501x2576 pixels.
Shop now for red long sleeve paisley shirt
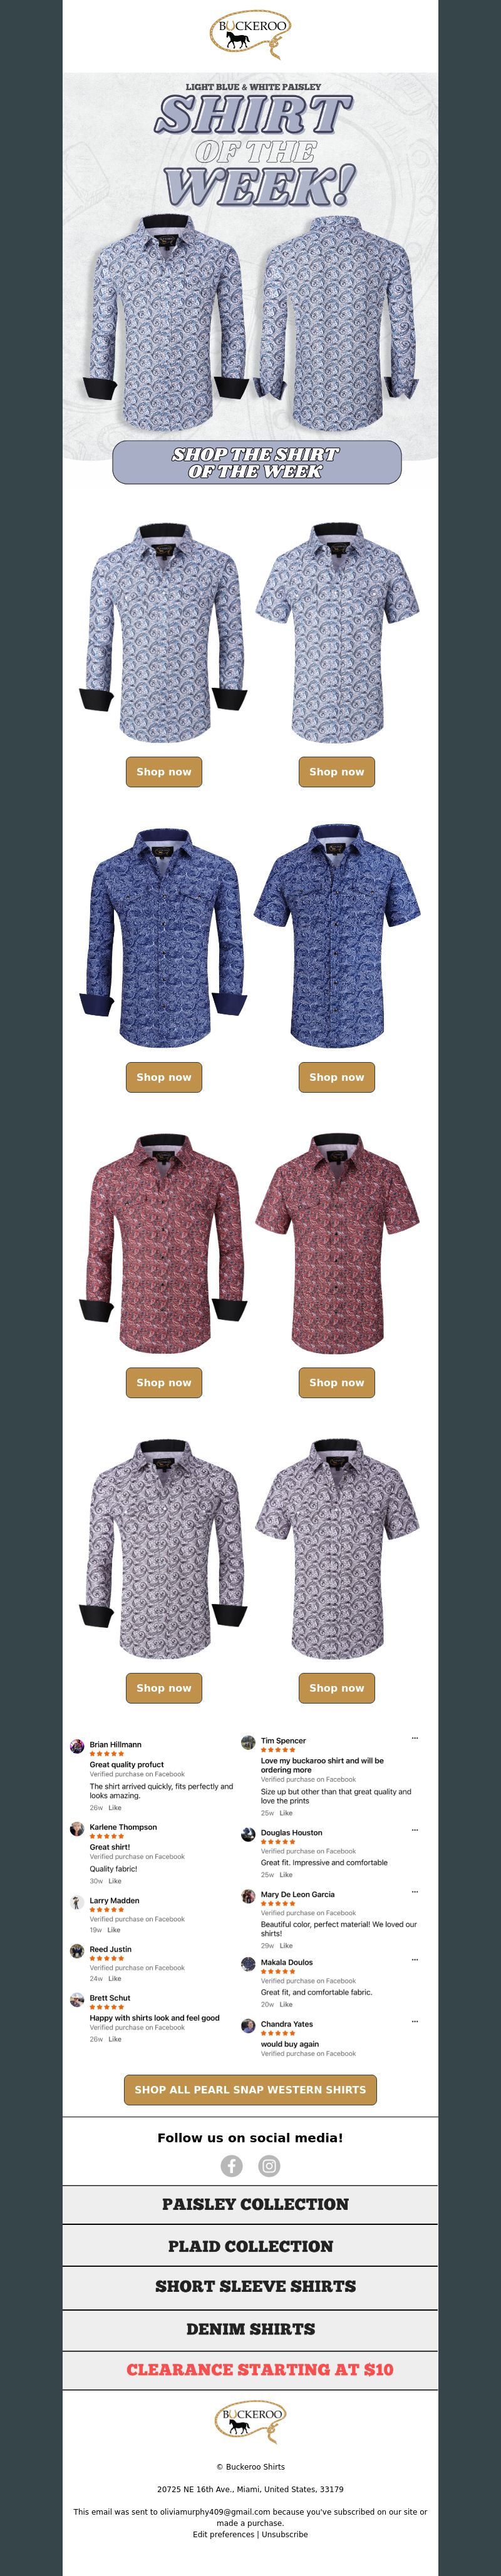(x=164, y=1382)
